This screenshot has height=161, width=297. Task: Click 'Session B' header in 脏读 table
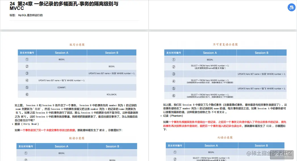112,146
